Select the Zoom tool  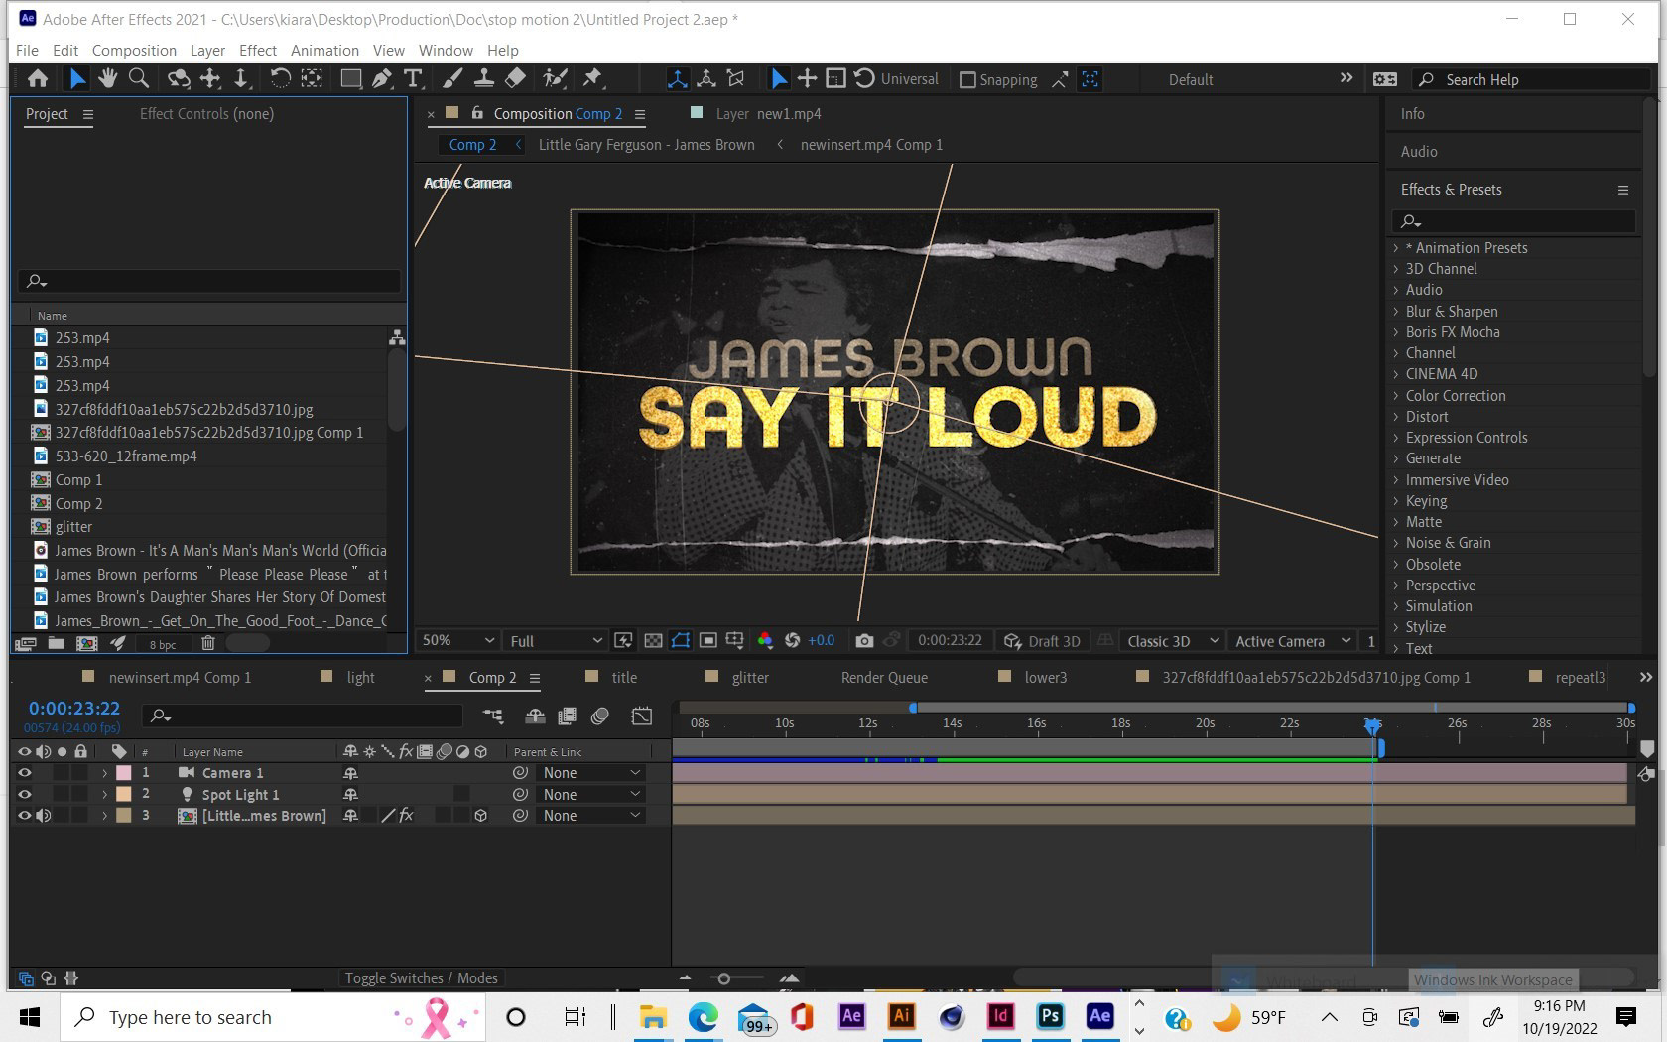pyautogui.click(x=139, y=79)
